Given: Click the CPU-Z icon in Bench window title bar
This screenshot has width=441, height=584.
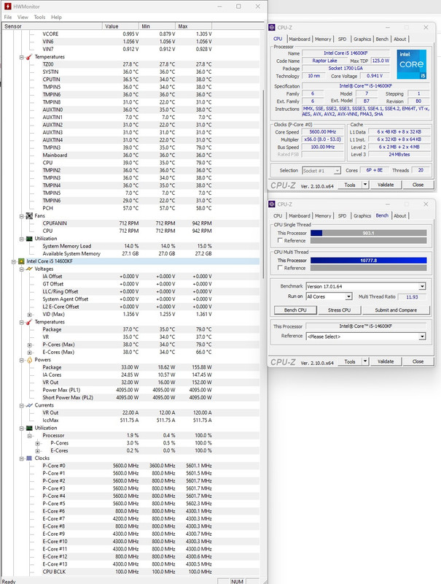Looking at the screenshot, I should point(272,204).
